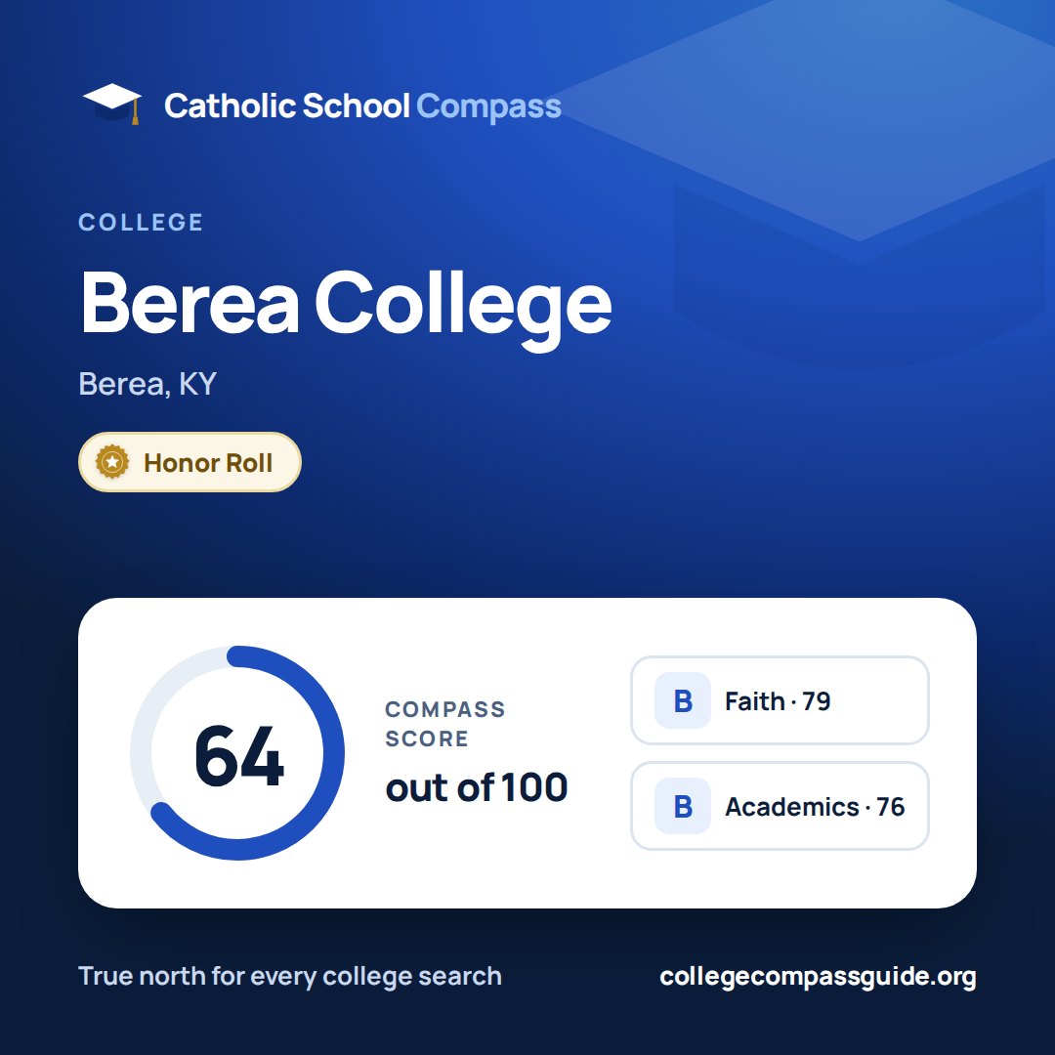Click the circular compass score ring
The image size is (1055, 1055).
[x=237, y=753]
